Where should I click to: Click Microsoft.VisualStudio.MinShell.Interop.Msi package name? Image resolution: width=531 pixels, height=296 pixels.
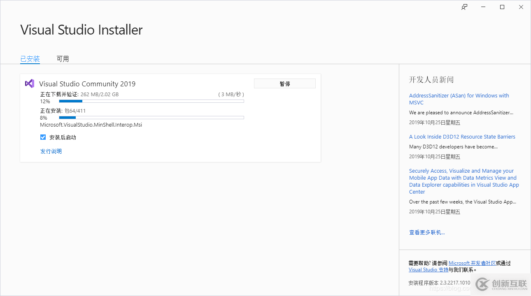91,125
